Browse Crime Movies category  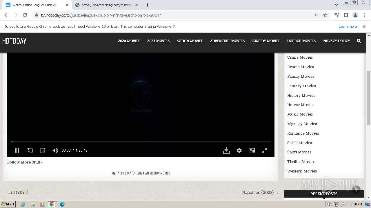[300, 57]
